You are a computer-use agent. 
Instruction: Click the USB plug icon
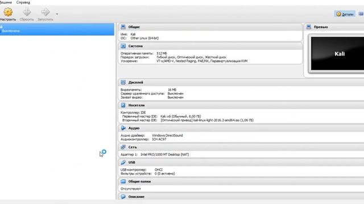pos(123,163)
